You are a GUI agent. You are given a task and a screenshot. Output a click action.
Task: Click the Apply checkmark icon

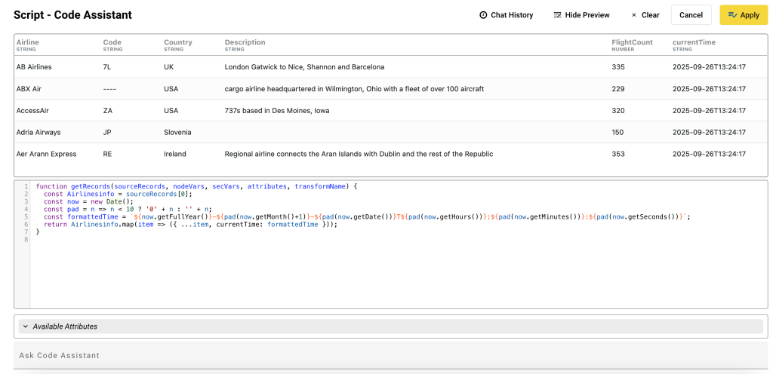tap(731, 15)
